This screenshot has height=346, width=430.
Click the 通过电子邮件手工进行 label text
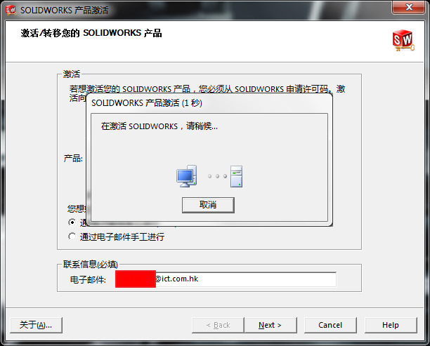[x=122, y=237]
